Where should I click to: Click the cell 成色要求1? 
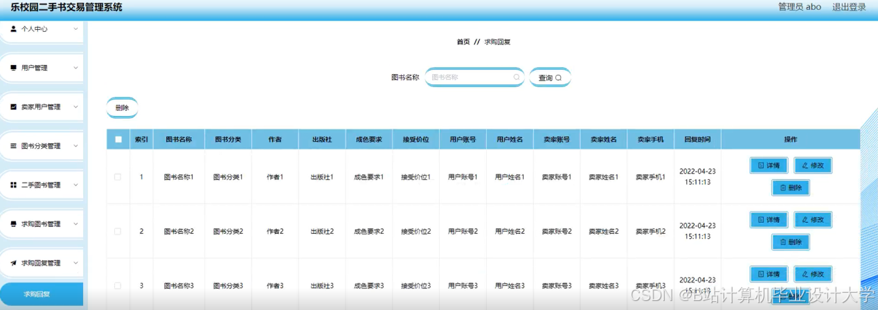pyautogui.click(x=369, y=177)
